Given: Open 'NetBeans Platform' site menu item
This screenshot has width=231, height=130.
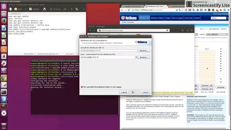Looking at the screenshot, I should click(157, 18).
